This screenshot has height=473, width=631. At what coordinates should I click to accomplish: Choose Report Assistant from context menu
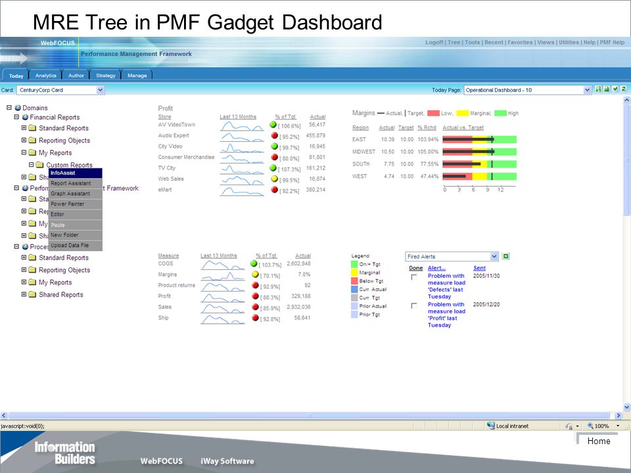click(x=75, y=183)
